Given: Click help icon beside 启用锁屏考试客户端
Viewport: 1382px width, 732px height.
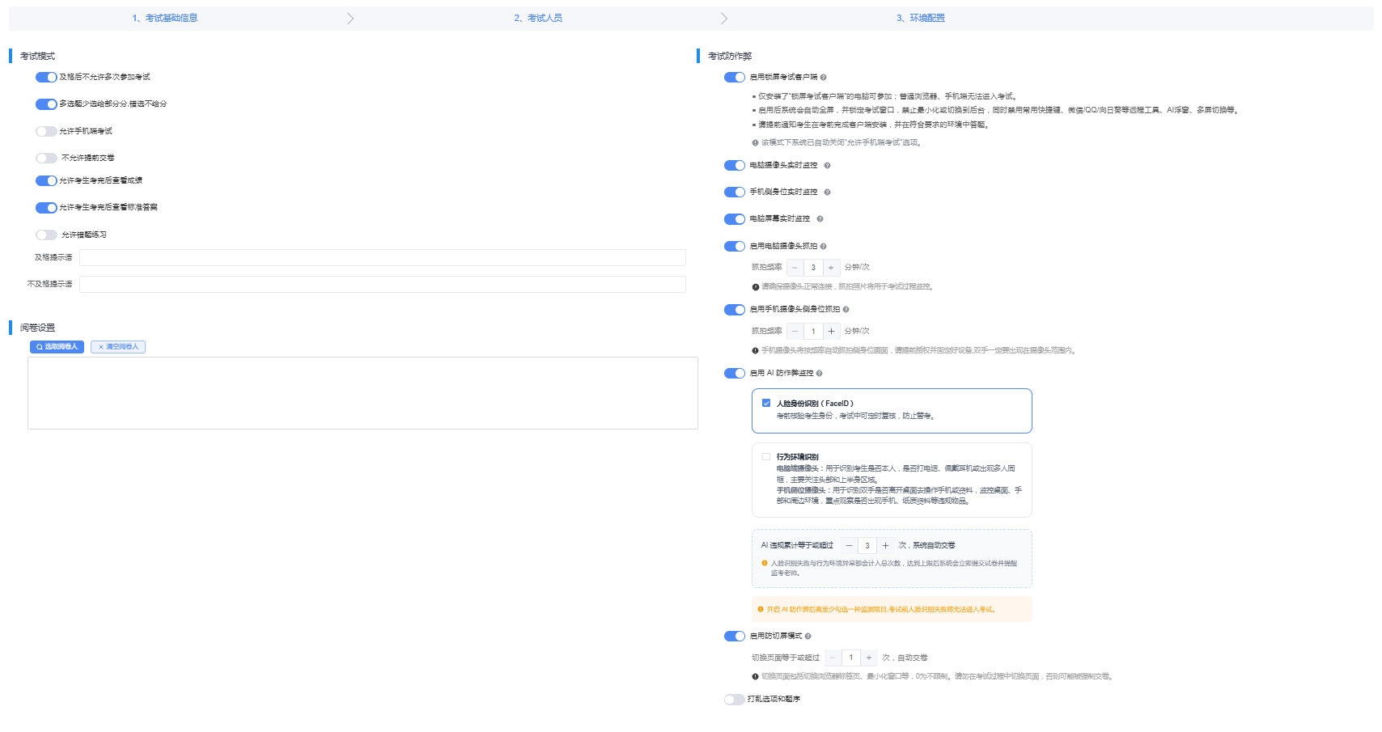Looking at the screenshot, I should pyautogui.click(x=824, y=78).
